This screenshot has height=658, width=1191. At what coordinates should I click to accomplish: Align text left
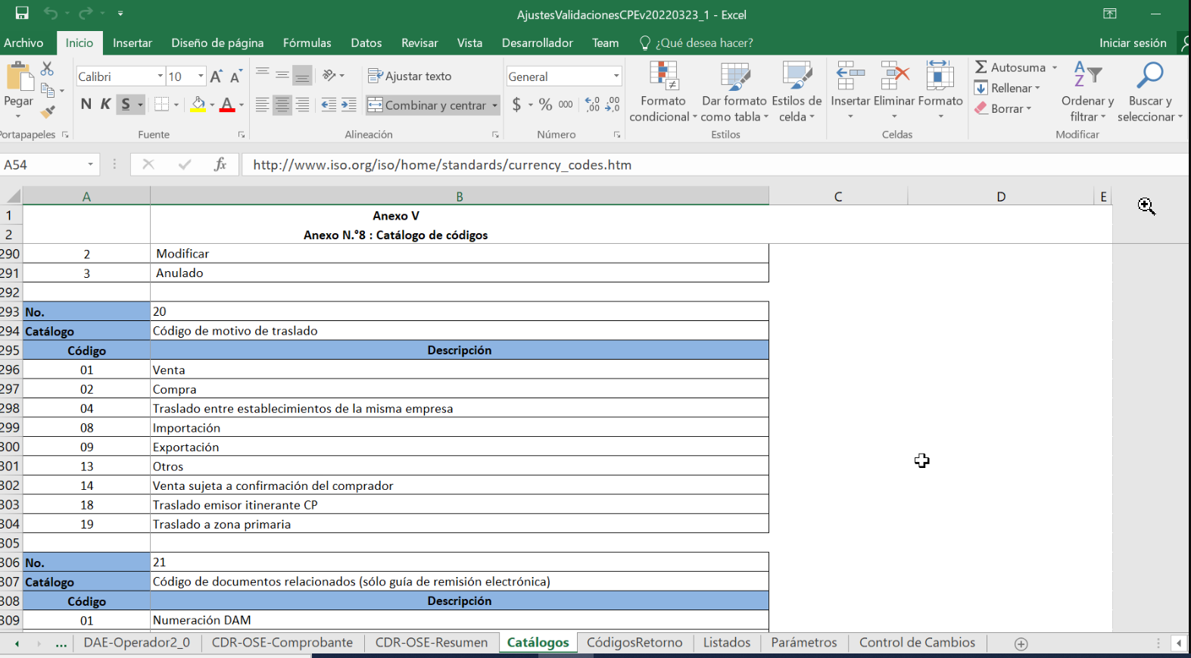pos(262,104)
